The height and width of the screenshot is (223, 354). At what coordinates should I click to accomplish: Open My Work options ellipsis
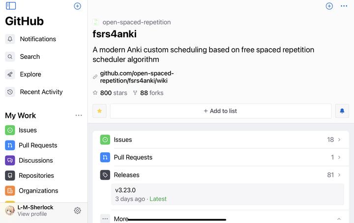[79, 115]
